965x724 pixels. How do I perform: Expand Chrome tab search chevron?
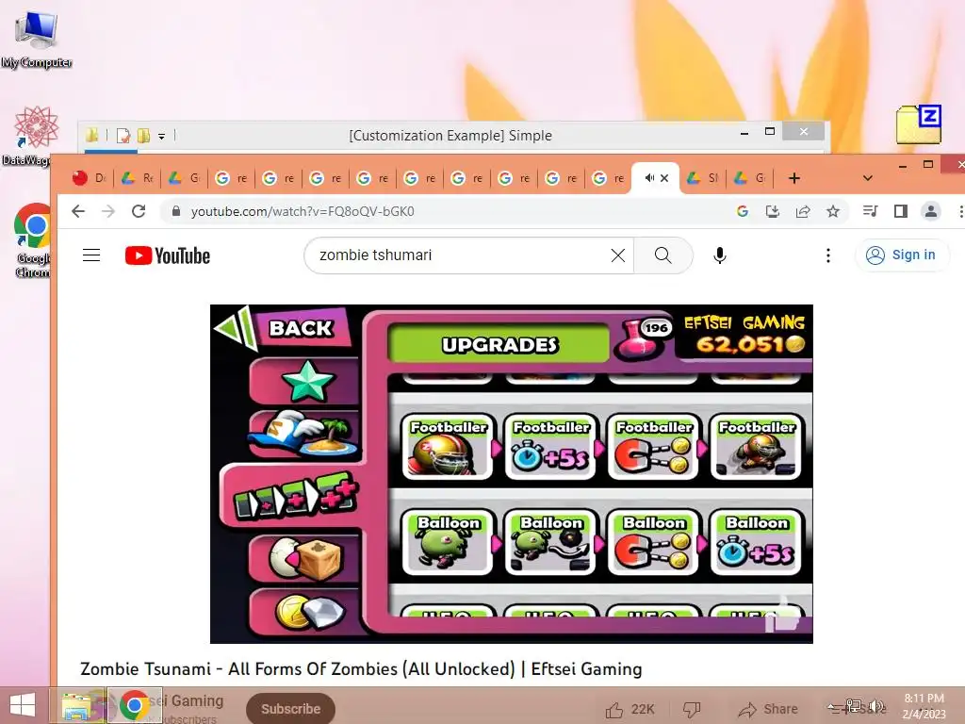pyautogui.click(x=868, y=178)
